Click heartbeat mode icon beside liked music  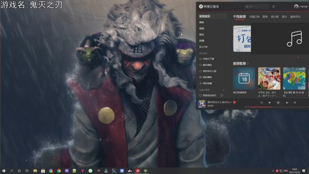[222, 95]
